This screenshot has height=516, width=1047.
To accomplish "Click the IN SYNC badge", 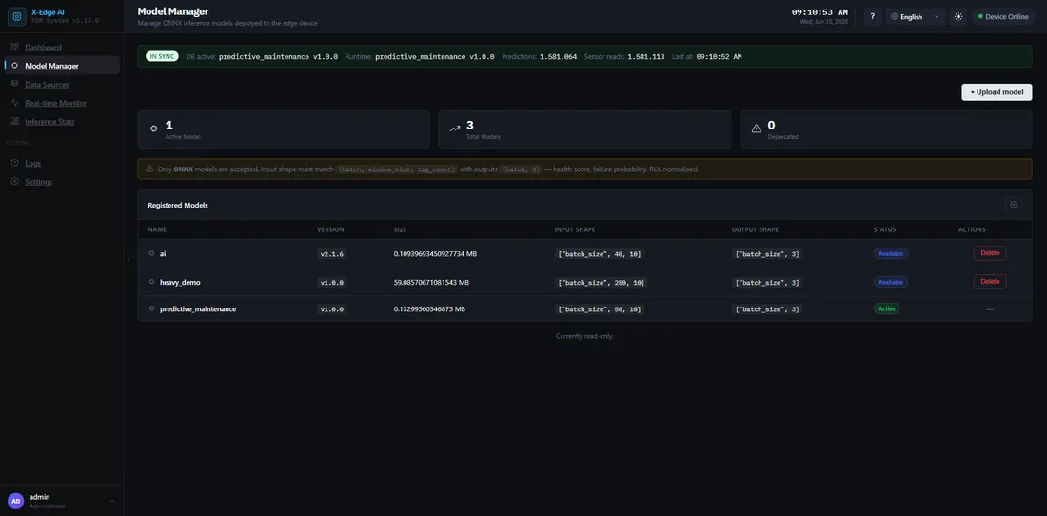I will tap(162, 57).
